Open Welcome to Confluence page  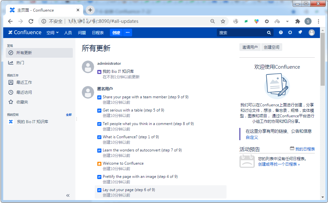coord(123,163)
